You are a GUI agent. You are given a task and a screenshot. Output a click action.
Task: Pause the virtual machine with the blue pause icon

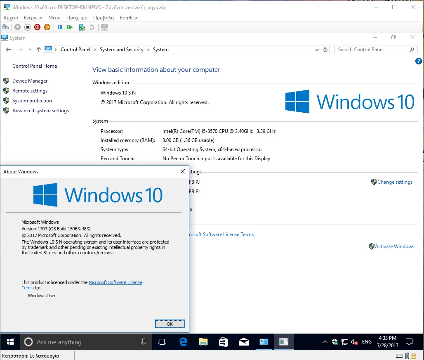click(60, 27)
